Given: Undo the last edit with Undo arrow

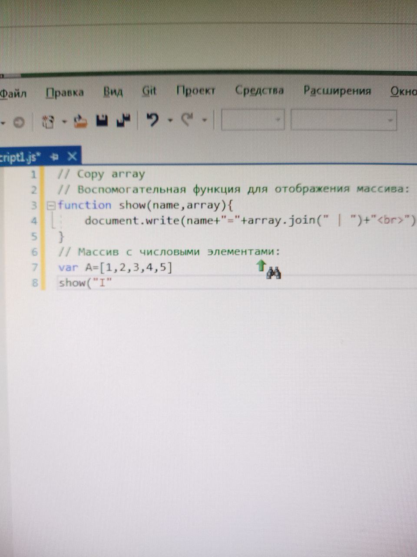Looking at the screenshot, I should (x=152, y=120).
